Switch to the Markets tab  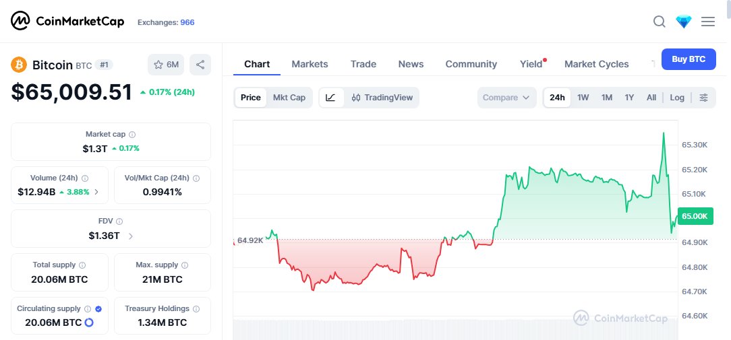(x=310, y=64)
